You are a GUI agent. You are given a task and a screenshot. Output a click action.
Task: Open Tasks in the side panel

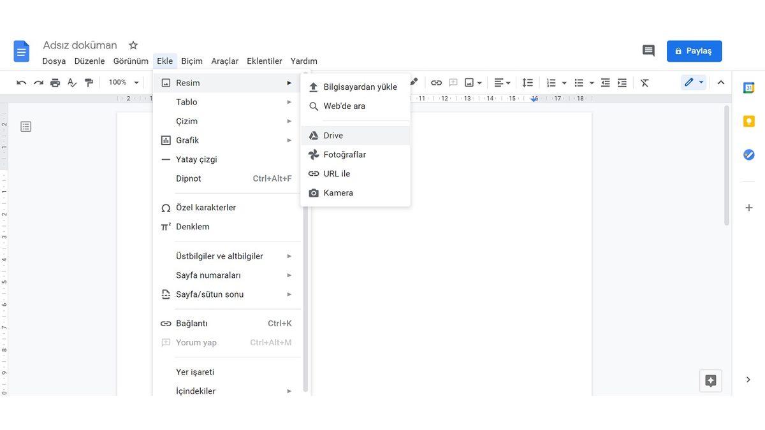click(749, 155)
